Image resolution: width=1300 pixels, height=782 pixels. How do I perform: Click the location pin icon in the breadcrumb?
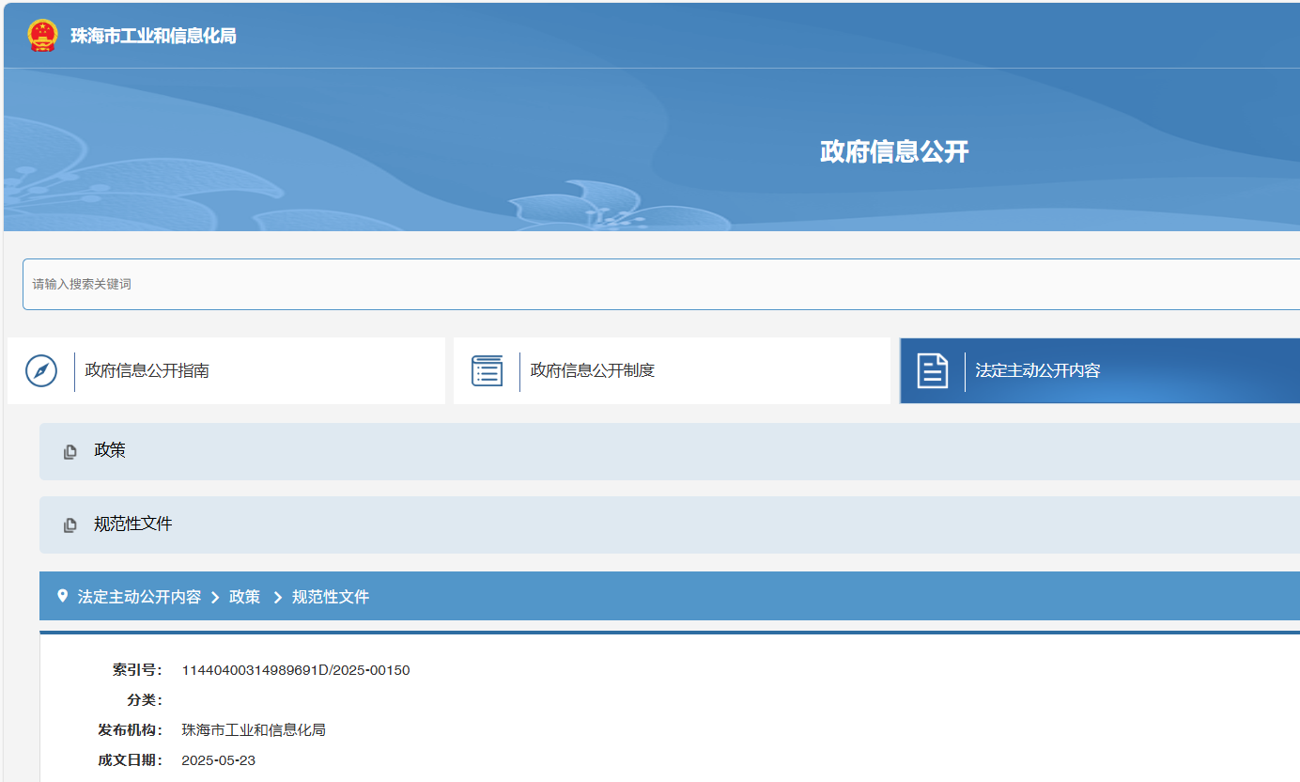62,595
